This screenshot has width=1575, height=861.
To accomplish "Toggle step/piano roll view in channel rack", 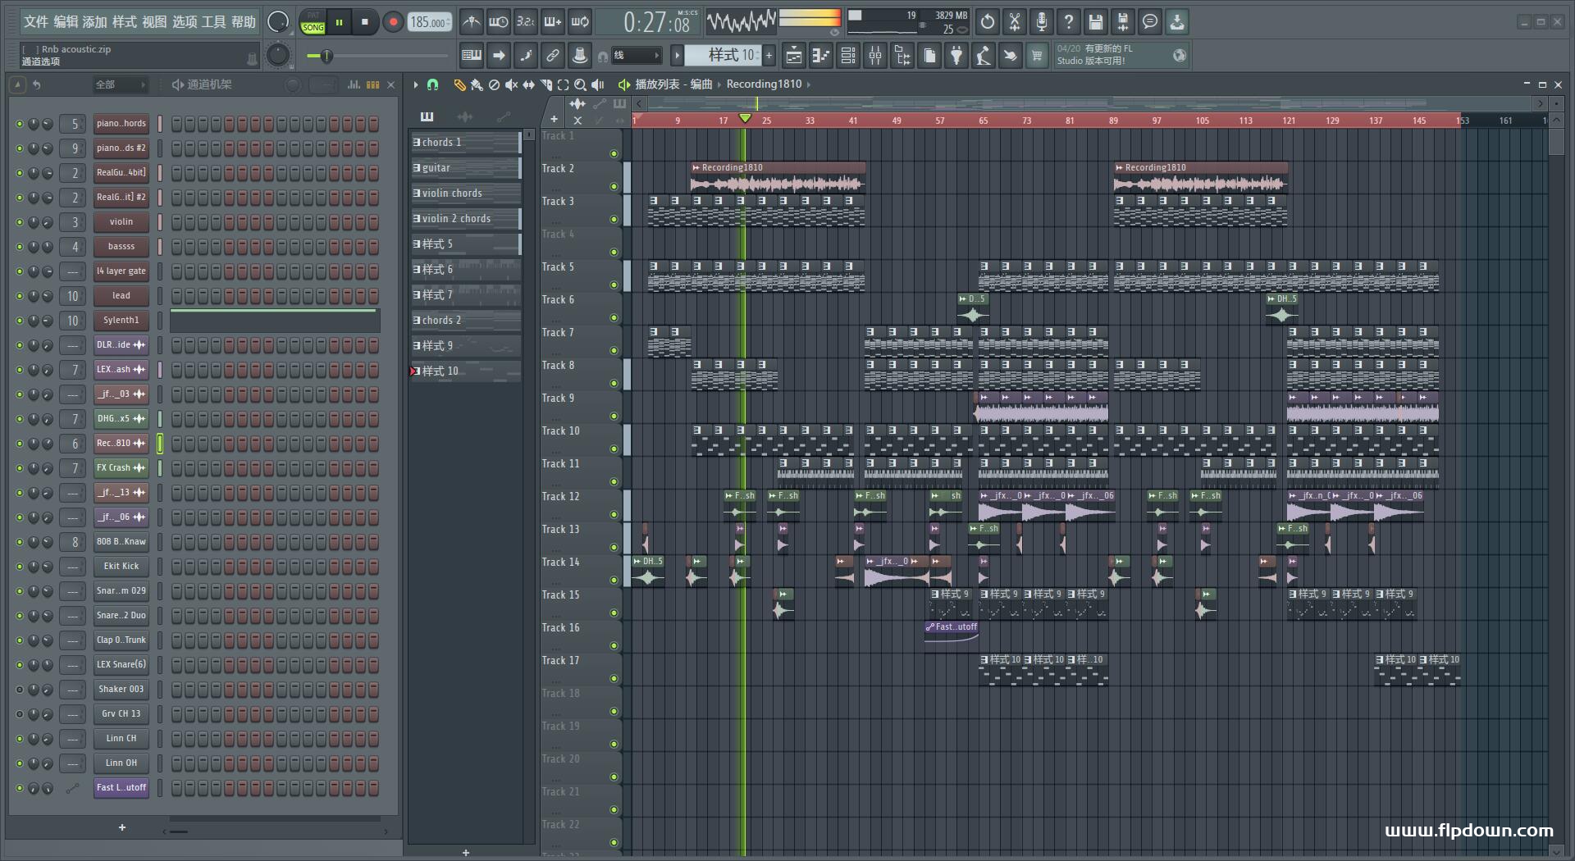I will [372, 84].
